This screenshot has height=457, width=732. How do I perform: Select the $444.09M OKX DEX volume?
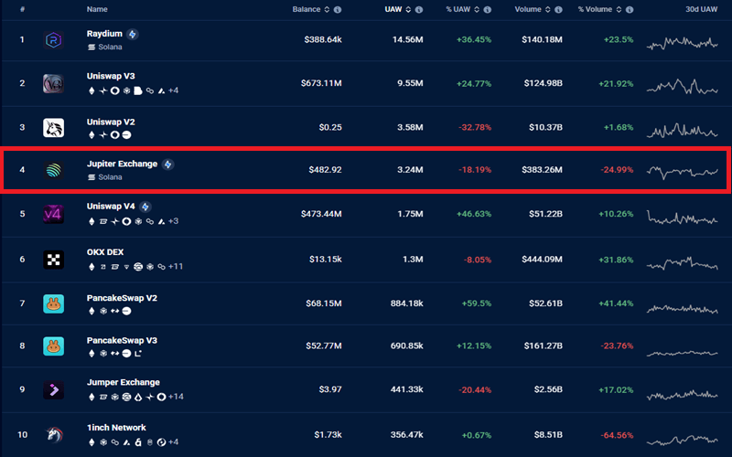coord(542,260)
